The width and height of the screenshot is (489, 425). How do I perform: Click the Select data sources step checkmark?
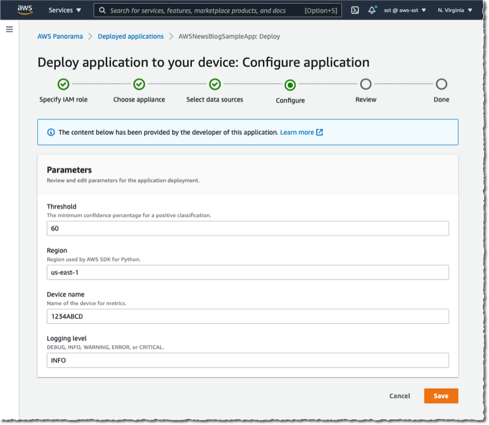pos(215,84)
